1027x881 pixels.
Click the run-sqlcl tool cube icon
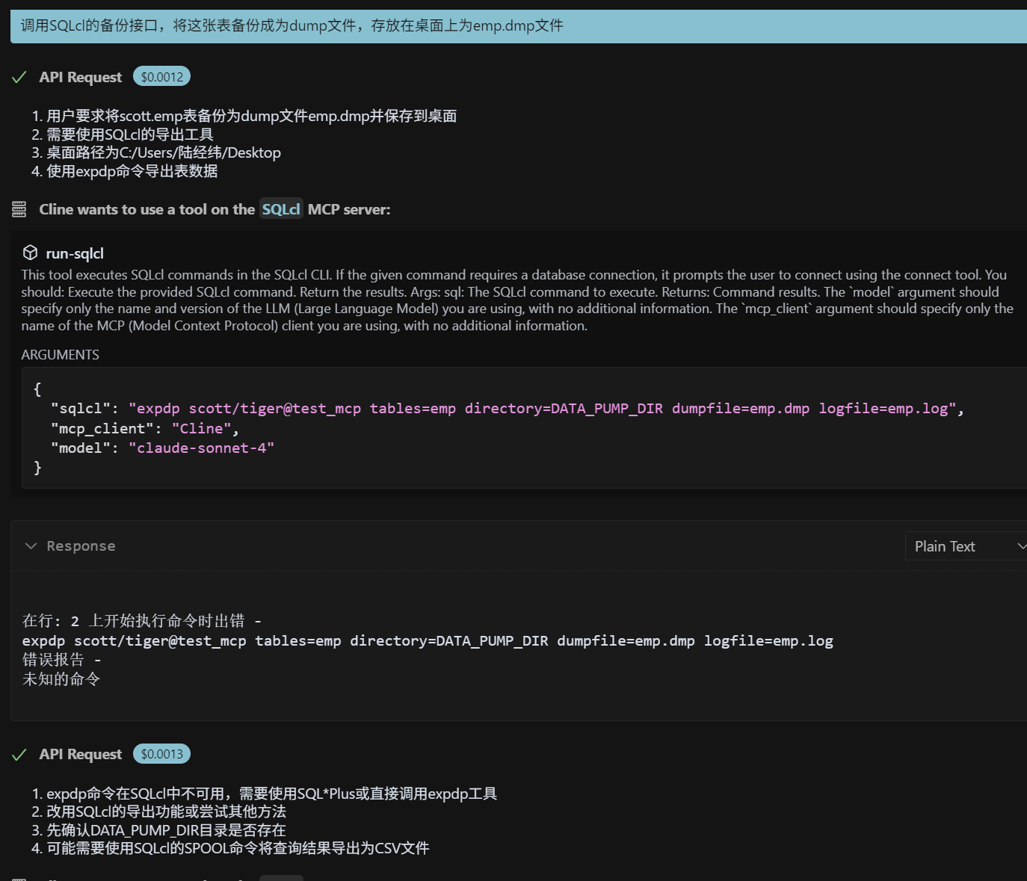click(x=30, y=253)
